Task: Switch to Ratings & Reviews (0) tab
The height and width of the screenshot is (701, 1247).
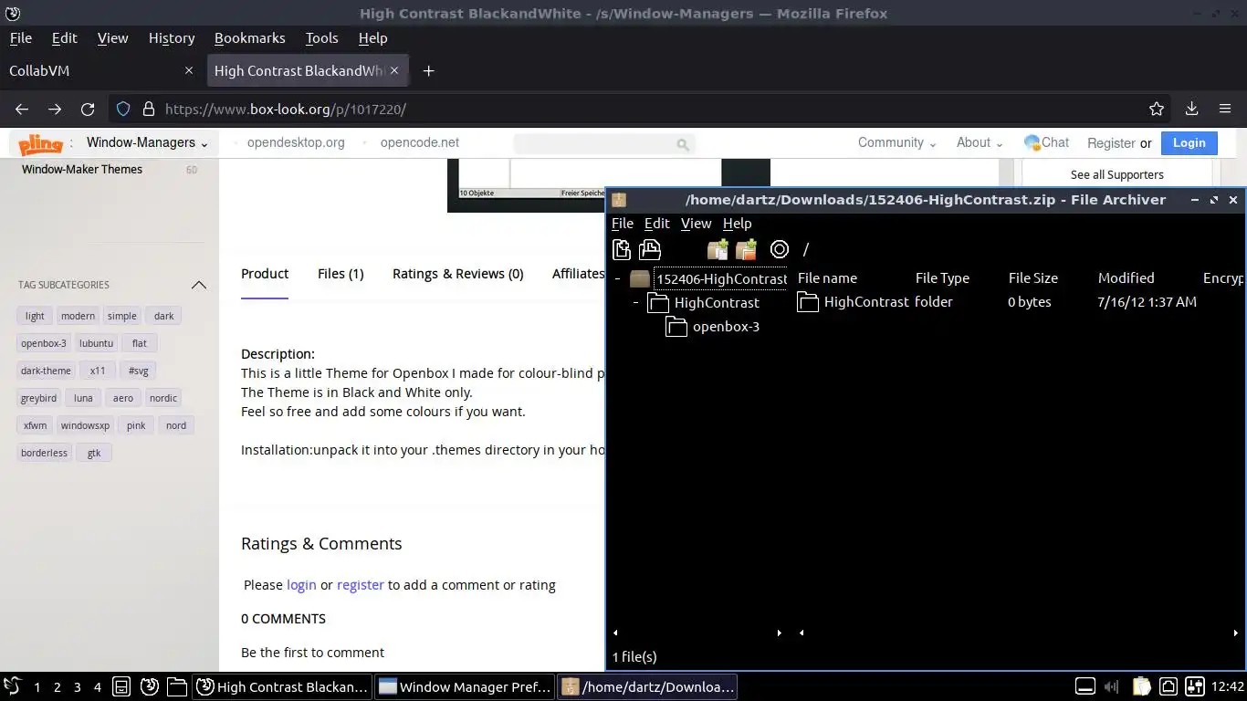Action: point(457,273)
